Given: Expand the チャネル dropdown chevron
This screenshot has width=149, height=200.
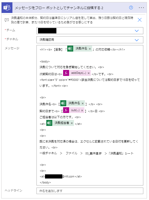Looking at the screenshot, I should coord(137,40).
